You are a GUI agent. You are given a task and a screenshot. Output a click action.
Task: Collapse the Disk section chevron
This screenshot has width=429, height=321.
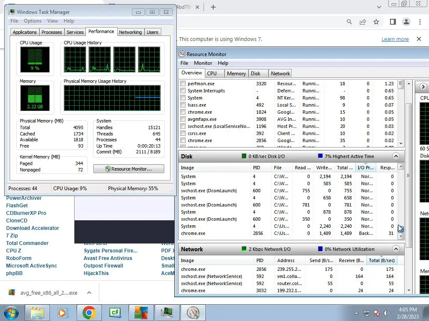[396, 156]
